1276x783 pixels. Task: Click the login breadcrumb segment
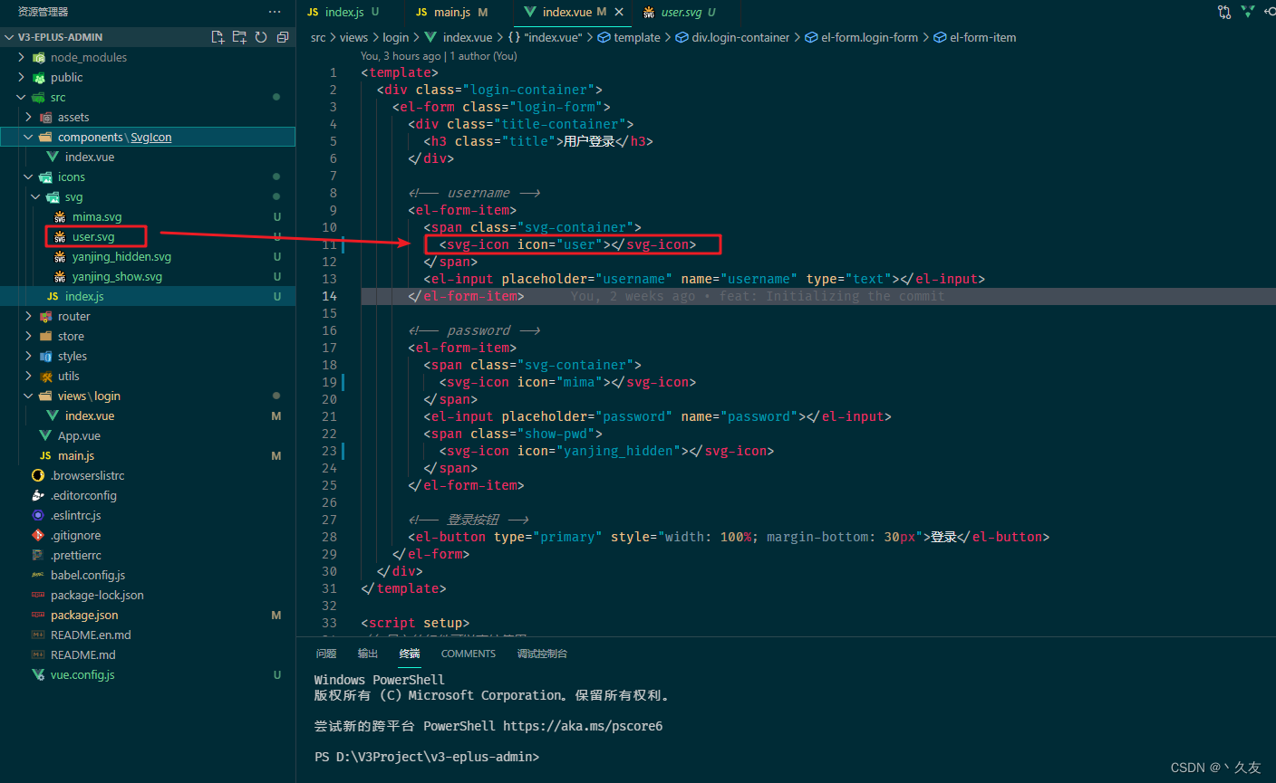click(x=395, y=37)
